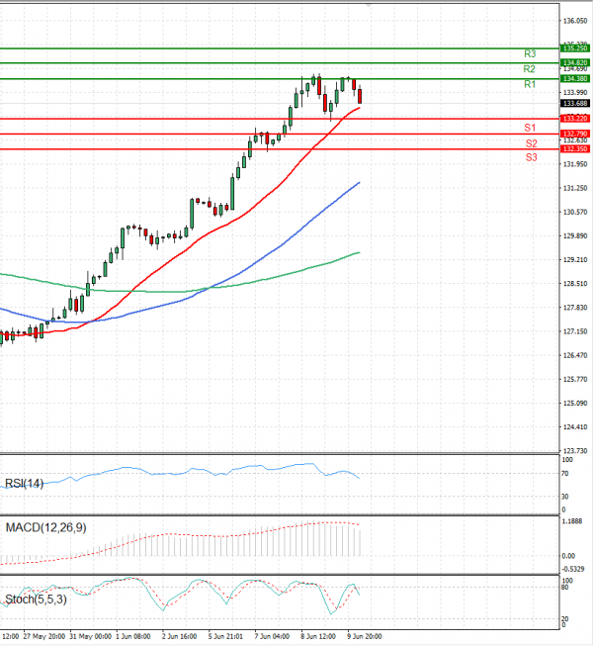Click the MACD 0.00 scale value
Viewport: 593px width, 646px height.
(x=568, y=556)
